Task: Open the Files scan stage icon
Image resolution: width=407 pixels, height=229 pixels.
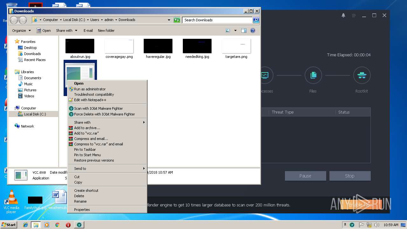Action: pyautogui.click(x=313, y=75)
